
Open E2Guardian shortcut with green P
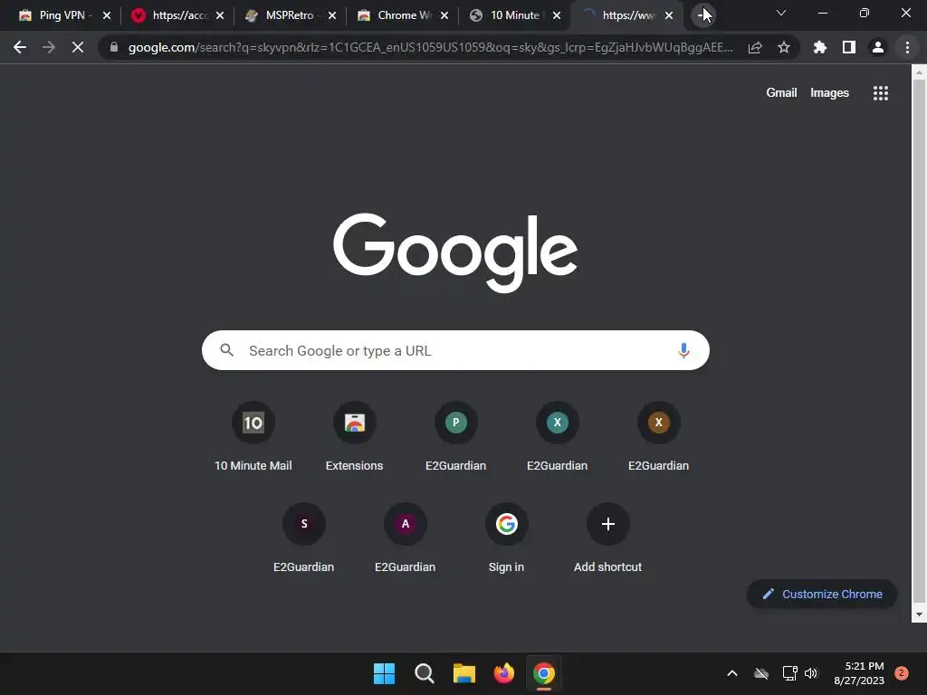click(x=456, y=437)
